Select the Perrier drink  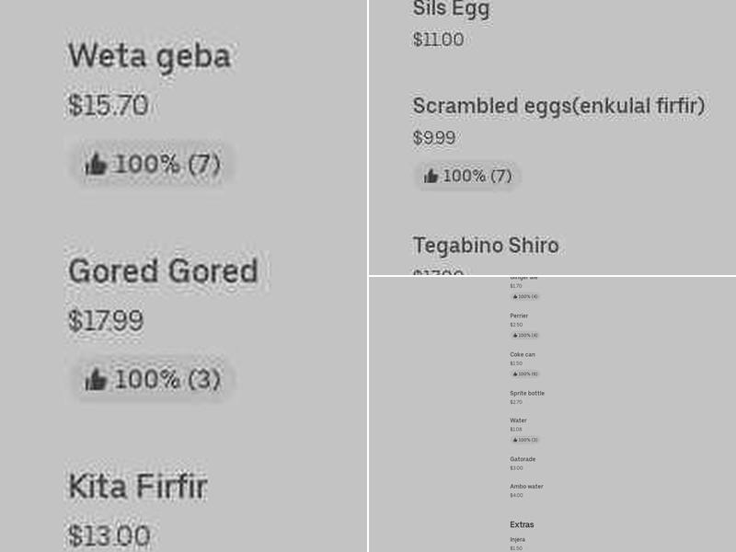pyautogui.click(x=518, y=316)
